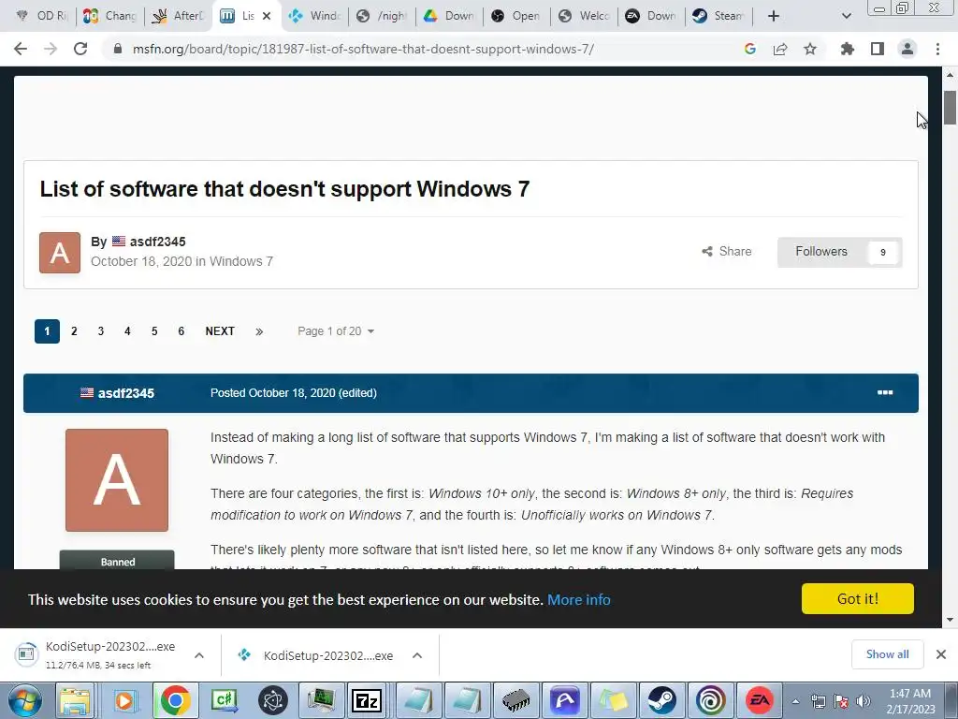Go to page 6 of topic
The image size is (958, 719).
pyautogui.click(x=181, y=331)
